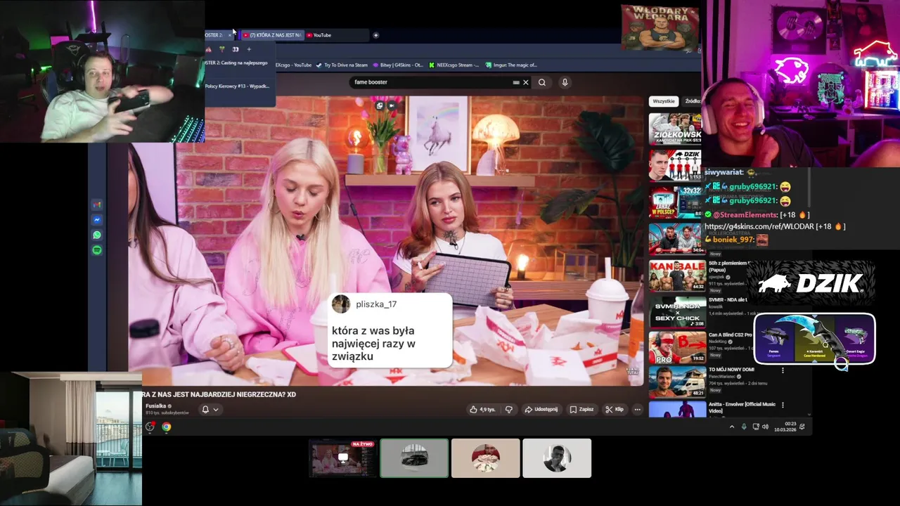Open the keyboard icon in the search box

point(516,82)
